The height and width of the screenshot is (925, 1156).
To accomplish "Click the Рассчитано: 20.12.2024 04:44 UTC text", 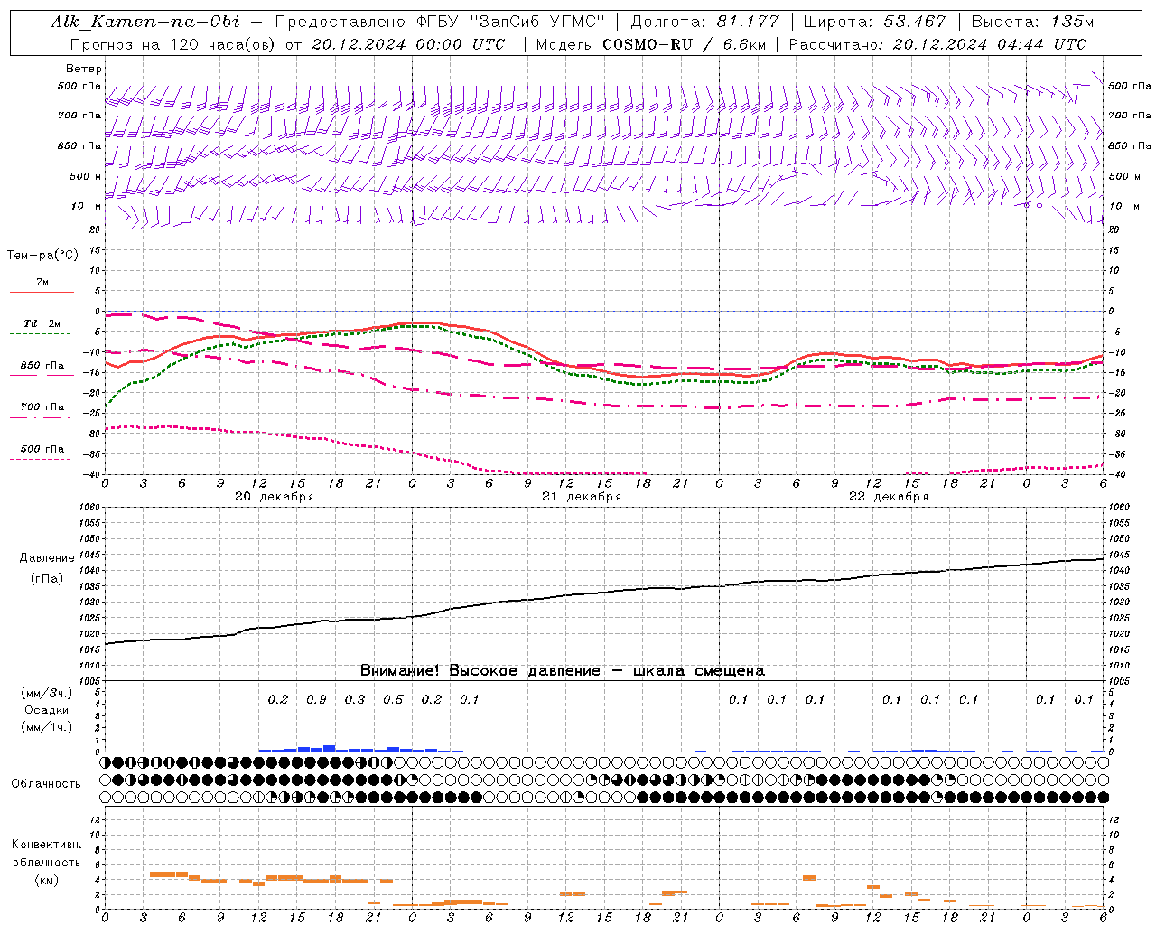I will (937, 44).
